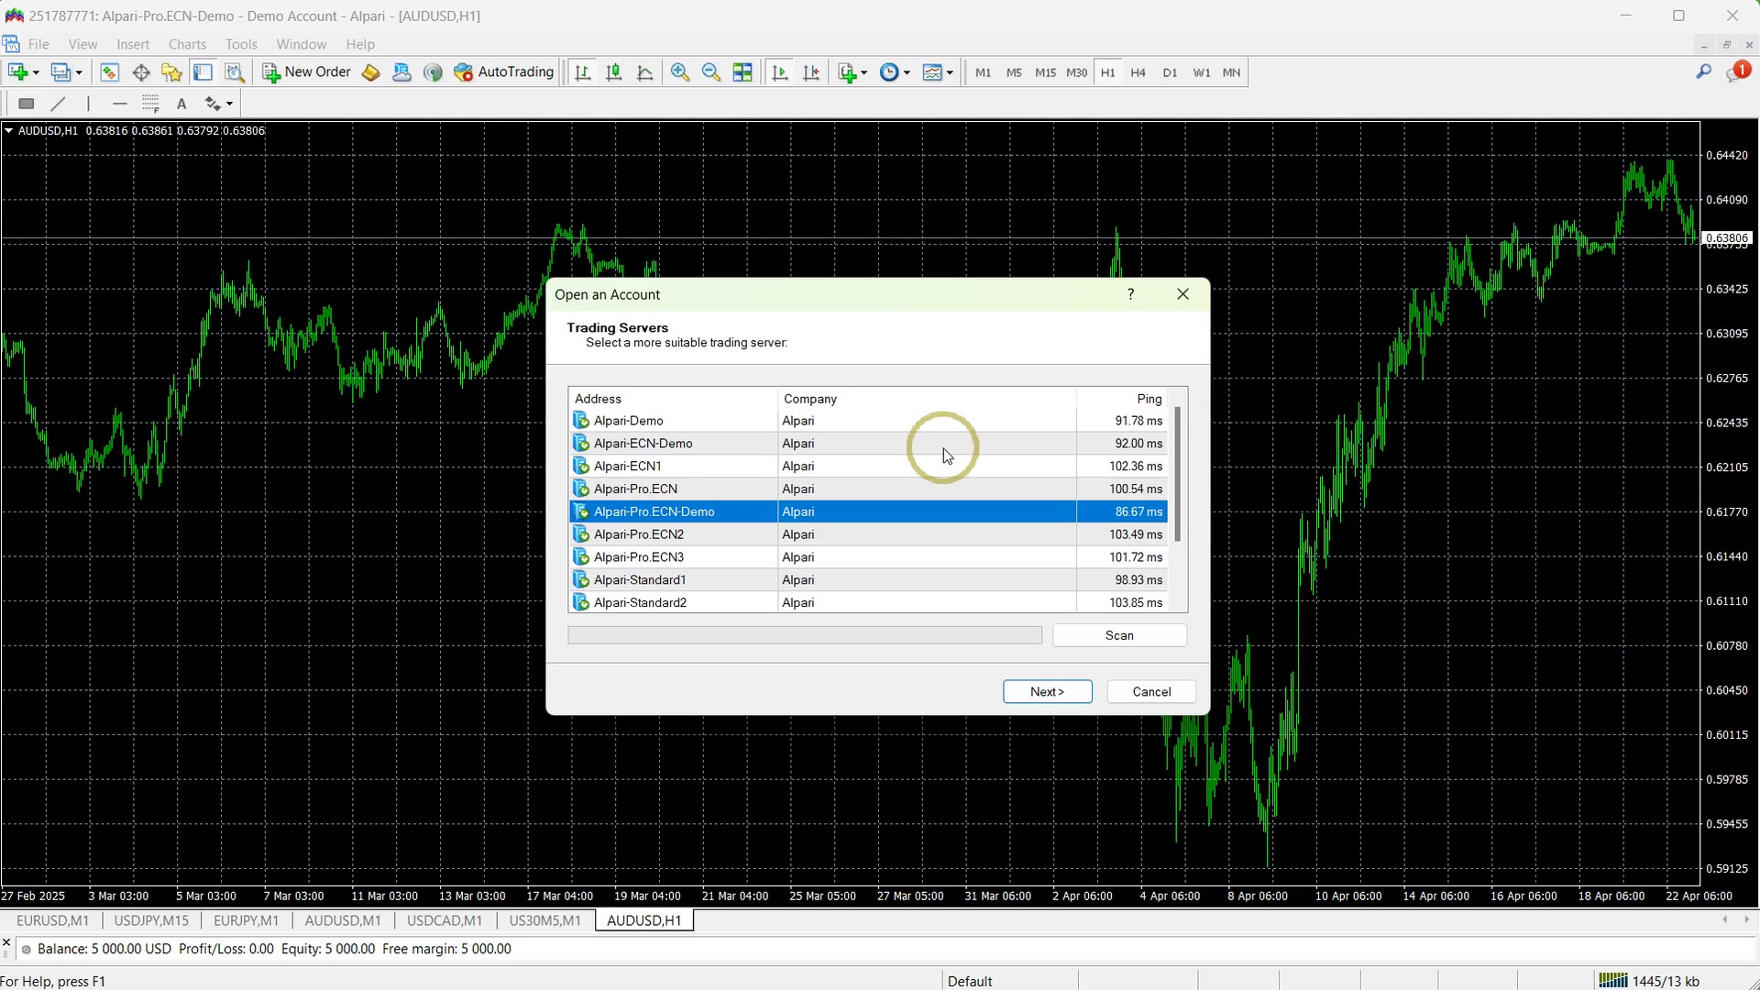Expand the New Chart dropdown arrow
Viewport: 1760px width, 990px height.
click(x=36, y=73)
